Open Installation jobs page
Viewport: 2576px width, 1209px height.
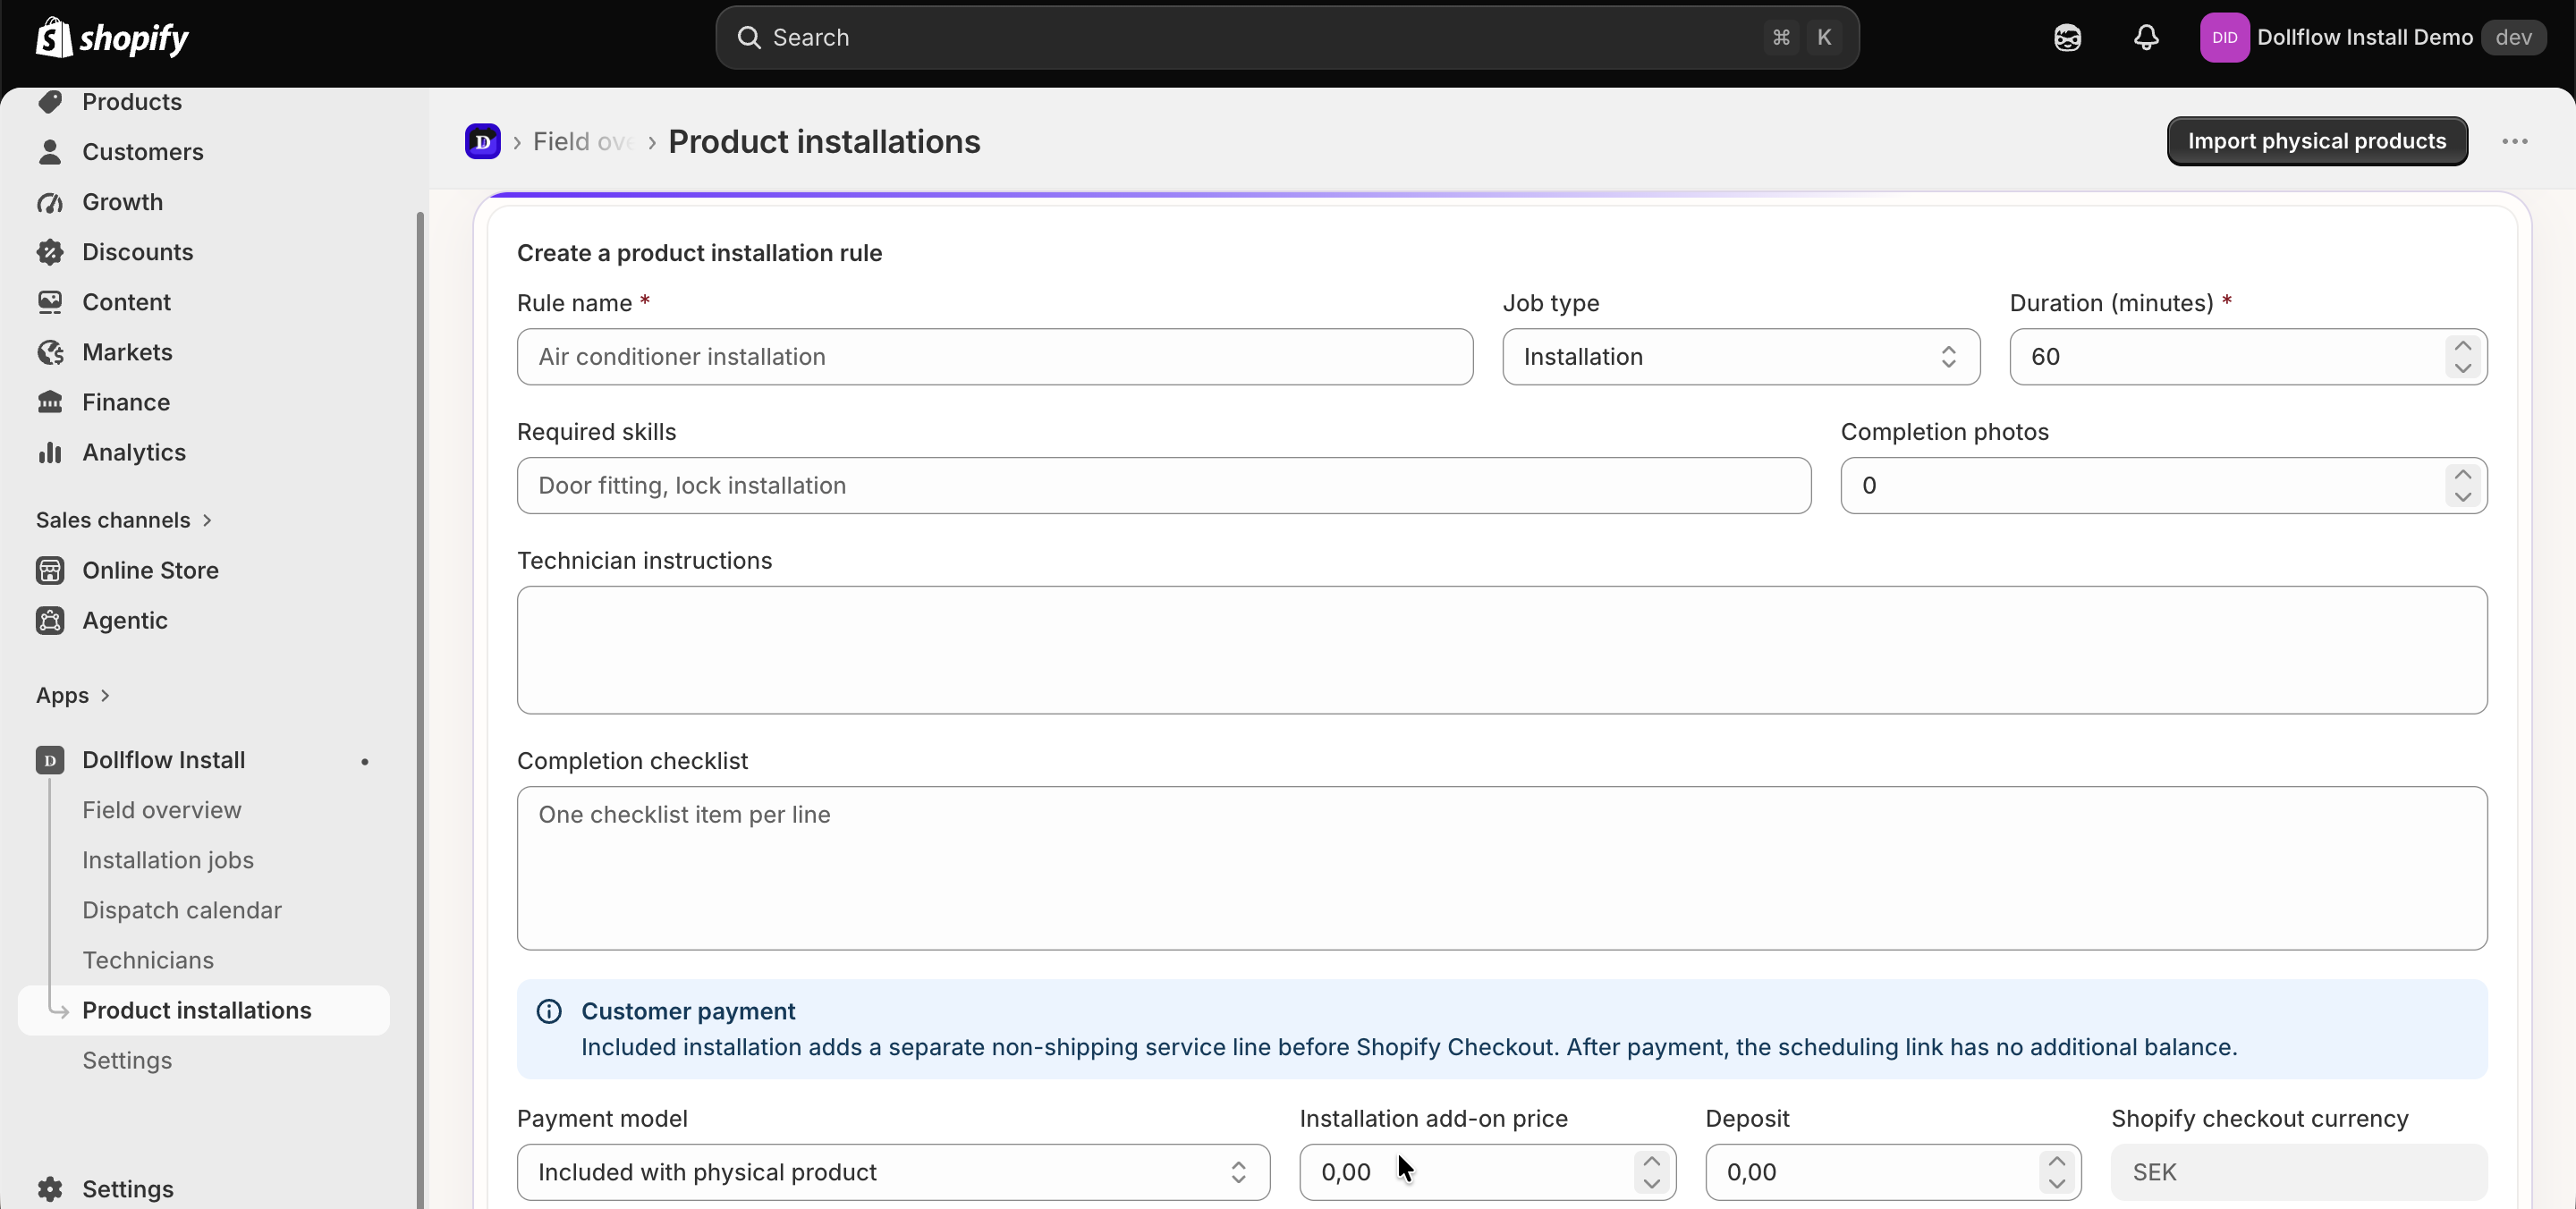[x=168, y=860]
